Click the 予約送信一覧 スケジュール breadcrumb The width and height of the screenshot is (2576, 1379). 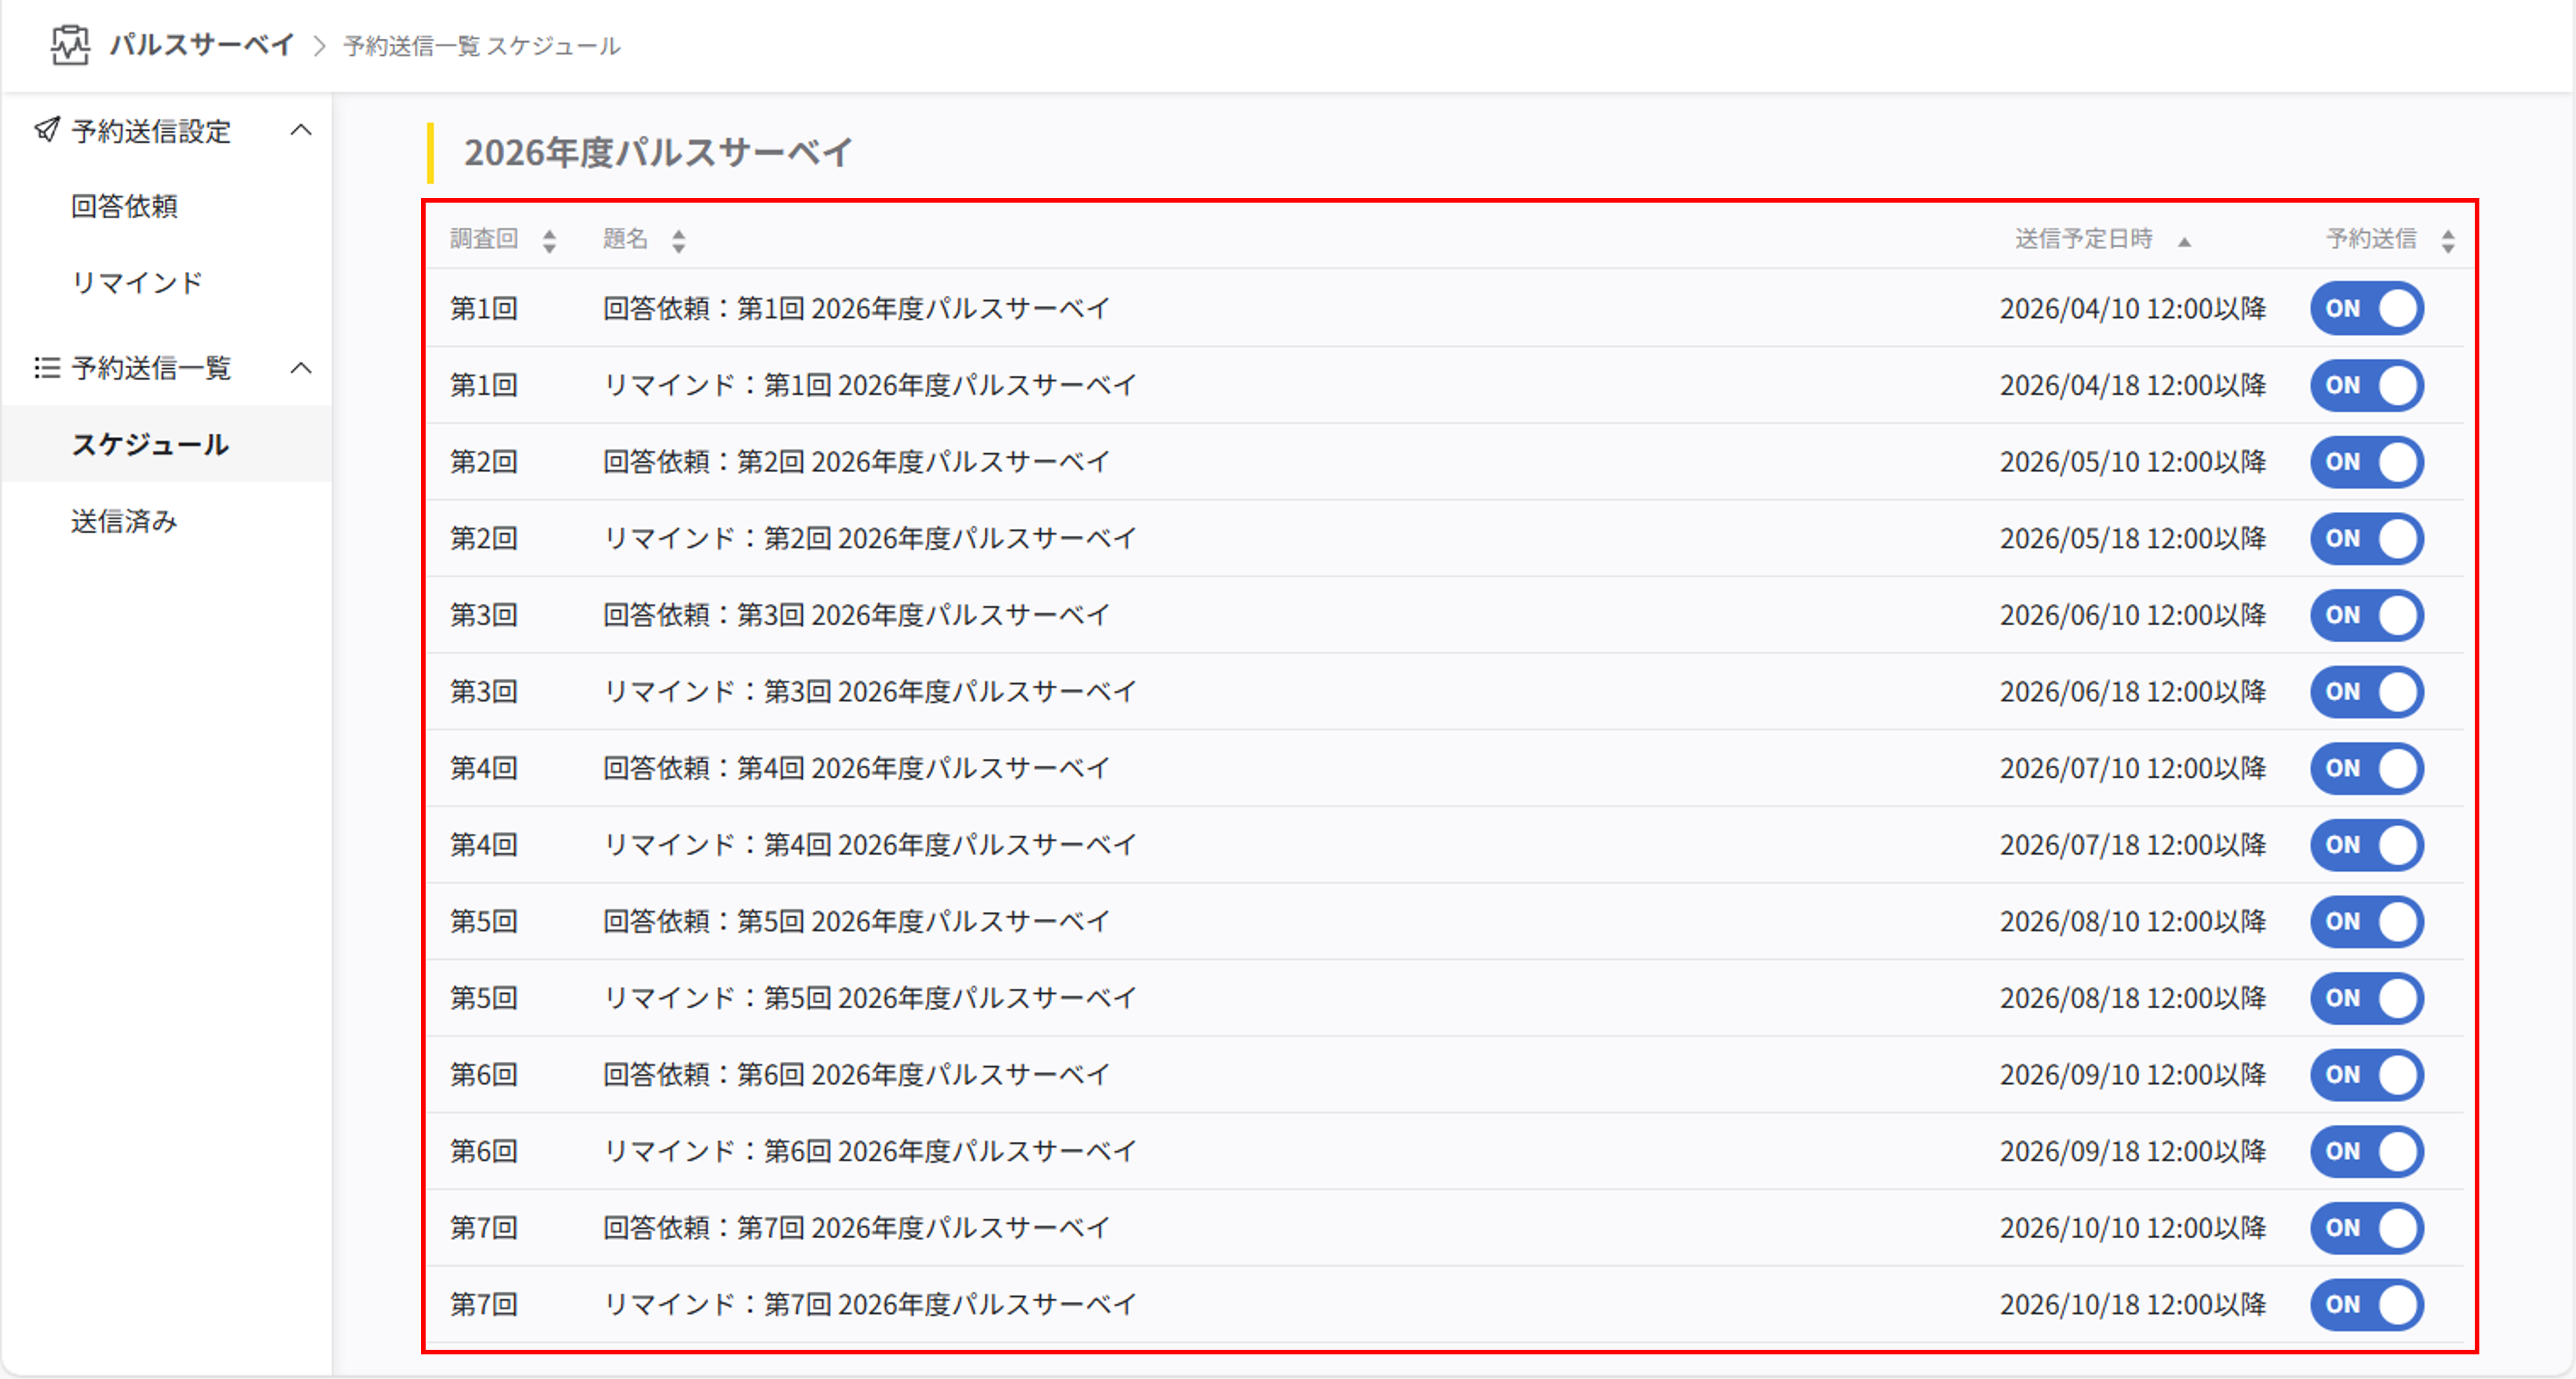click(481, 45)
